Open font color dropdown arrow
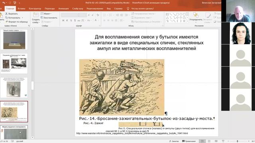Image resolution: width=255 pixels, height=143 pixels. click(98, 20)
